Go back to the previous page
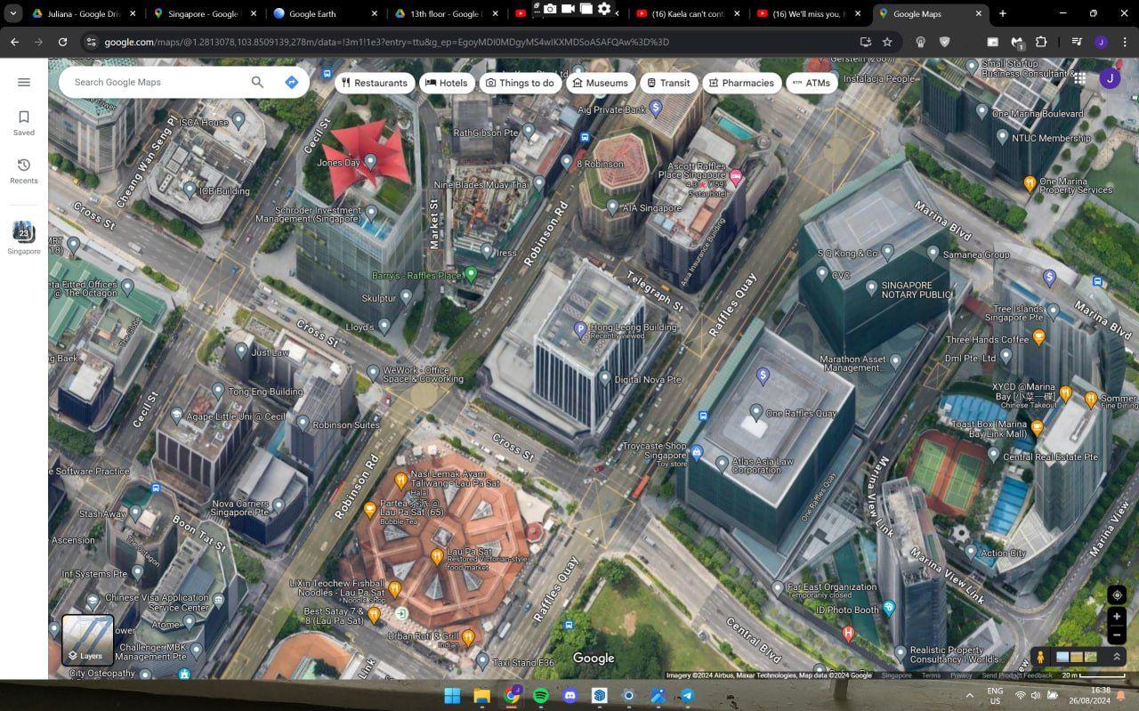Image resolution: width=1139 pixels, height=711 pixels. tap(14, 42)
